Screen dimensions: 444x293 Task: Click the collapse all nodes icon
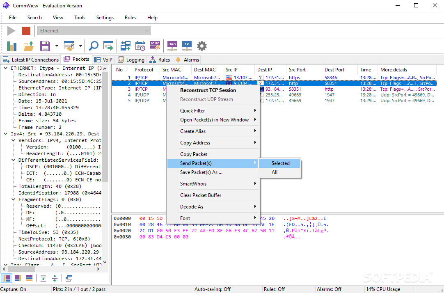tap(55, 278)
